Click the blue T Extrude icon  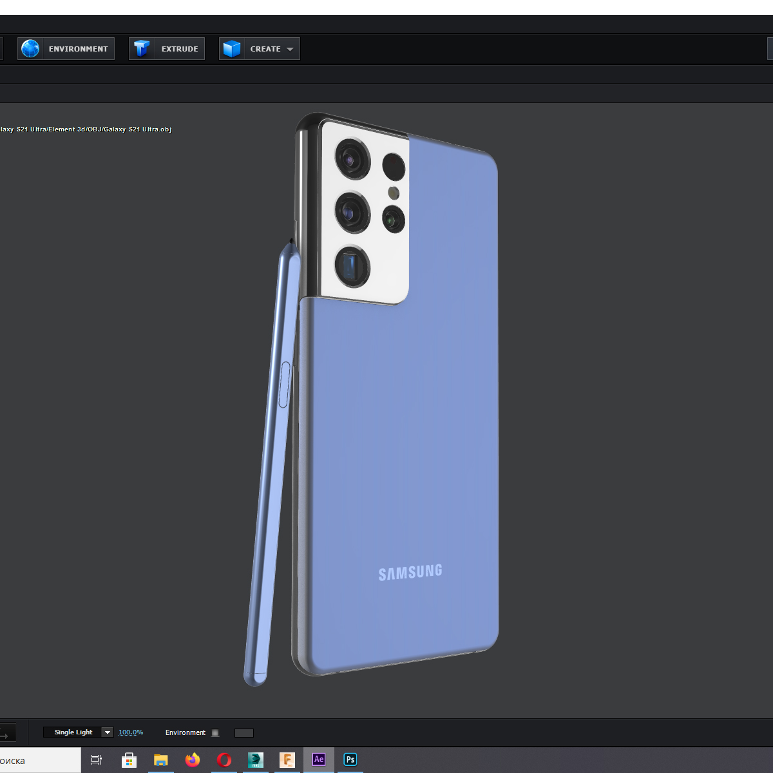[x=142, y=49]
